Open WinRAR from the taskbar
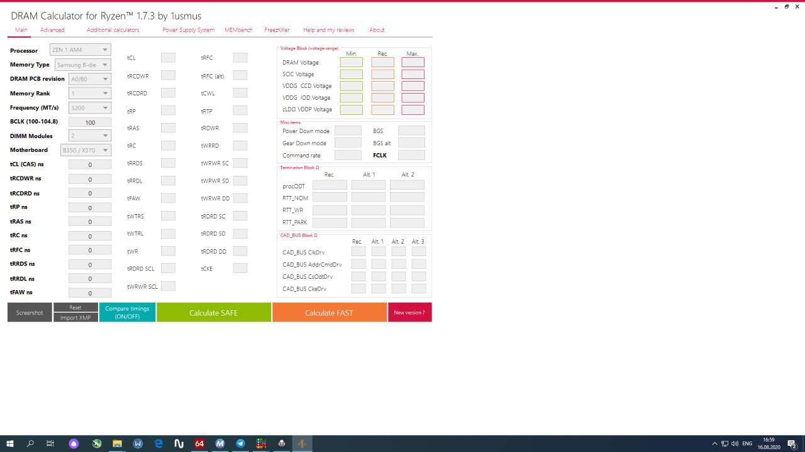805x452 pixels. [261, 443]
